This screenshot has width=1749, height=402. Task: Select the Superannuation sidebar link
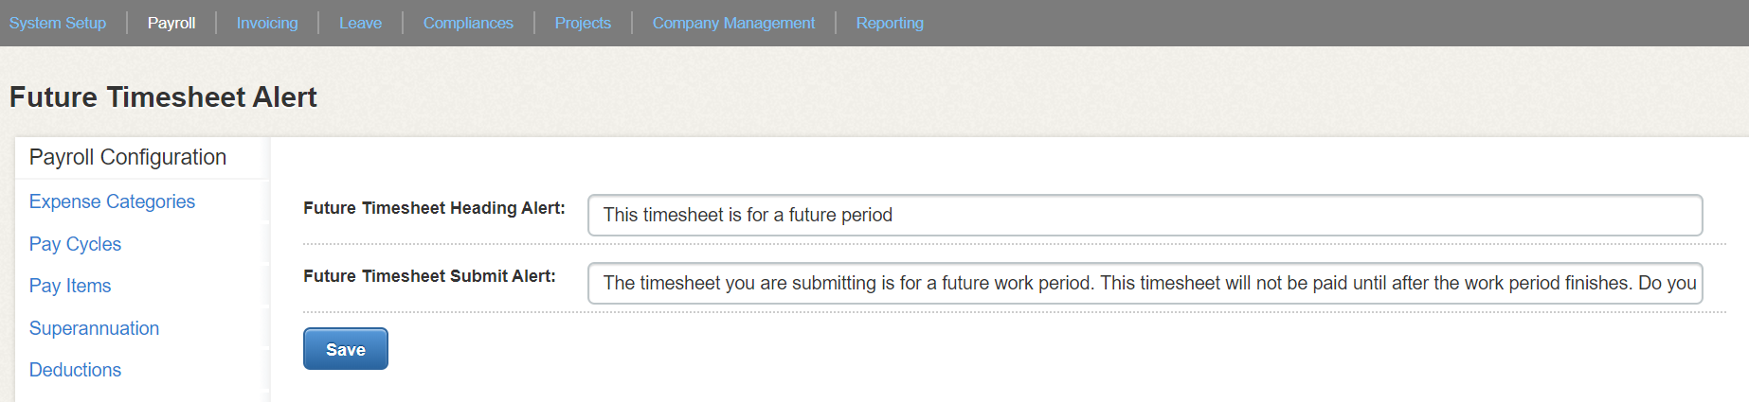(94, 328)
